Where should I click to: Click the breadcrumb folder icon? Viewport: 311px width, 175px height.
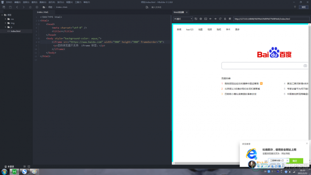point(44,7)
